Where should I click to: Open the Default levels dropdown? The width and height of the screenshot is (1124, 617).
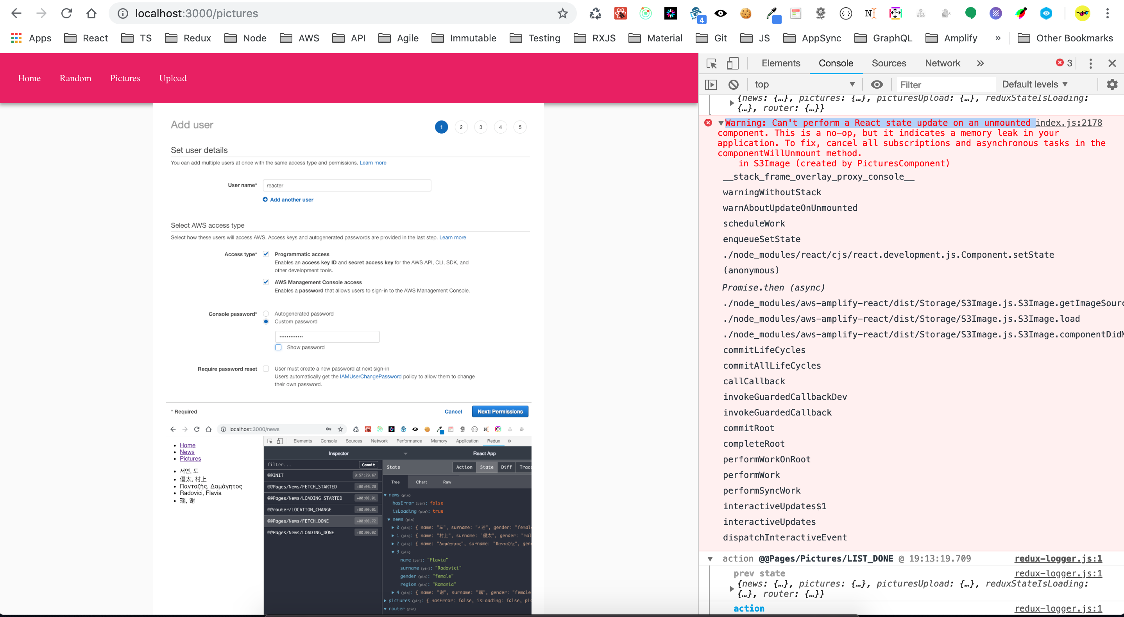click(1035, 84)
